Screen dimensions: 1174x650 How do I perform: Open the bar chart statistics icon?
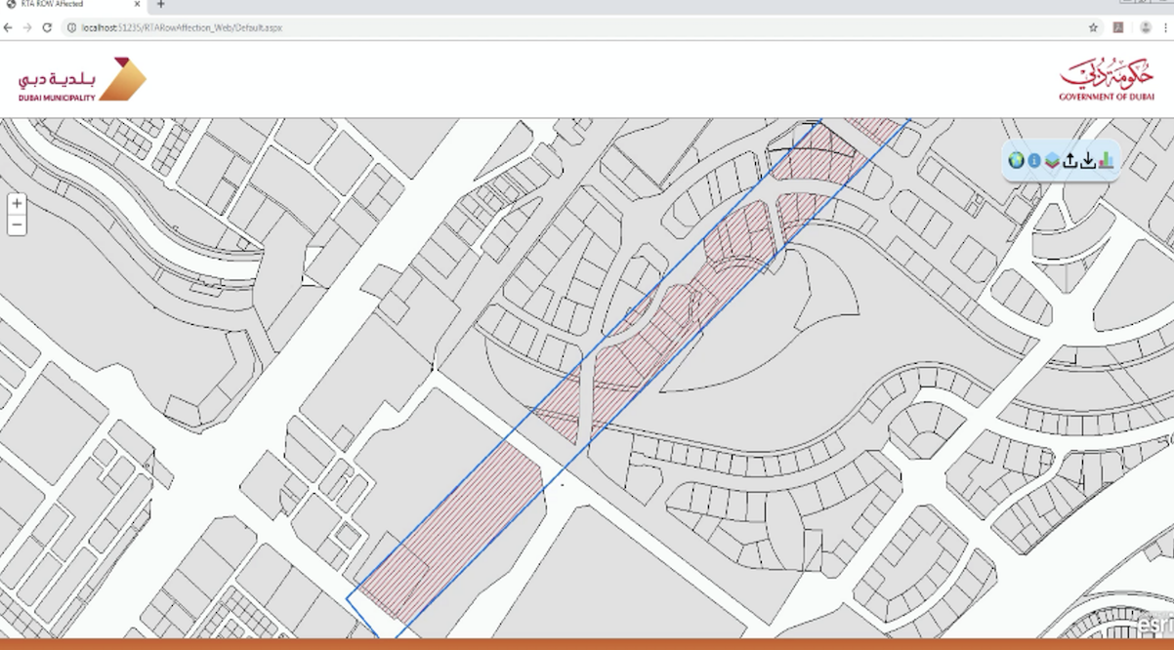pos(1106,160)
